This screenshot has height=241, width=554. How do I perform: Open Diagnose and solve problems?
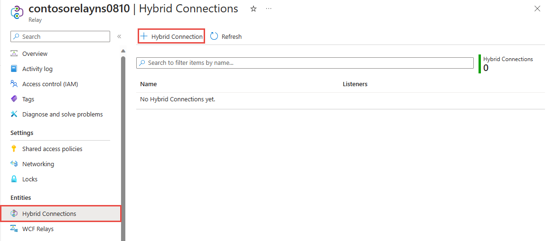[62, 114]
